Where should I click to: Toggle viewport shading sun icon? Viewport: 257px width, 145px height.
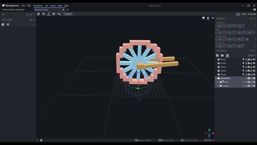tap(208, 18)
